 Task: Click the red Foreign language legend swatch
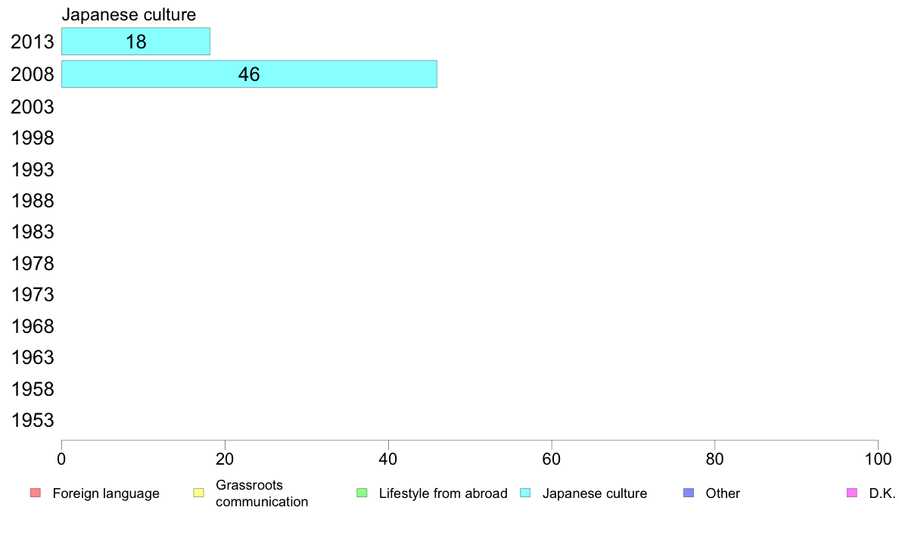coord(36,493)
